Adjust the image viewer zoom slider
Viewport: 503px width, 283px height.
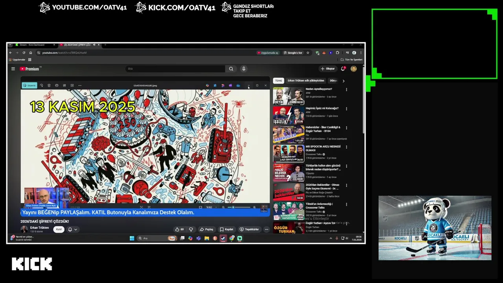point(238,207)
